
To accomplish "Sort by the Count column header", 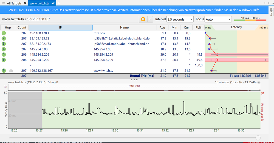I will pyautogui.click(x=22, y=27).
